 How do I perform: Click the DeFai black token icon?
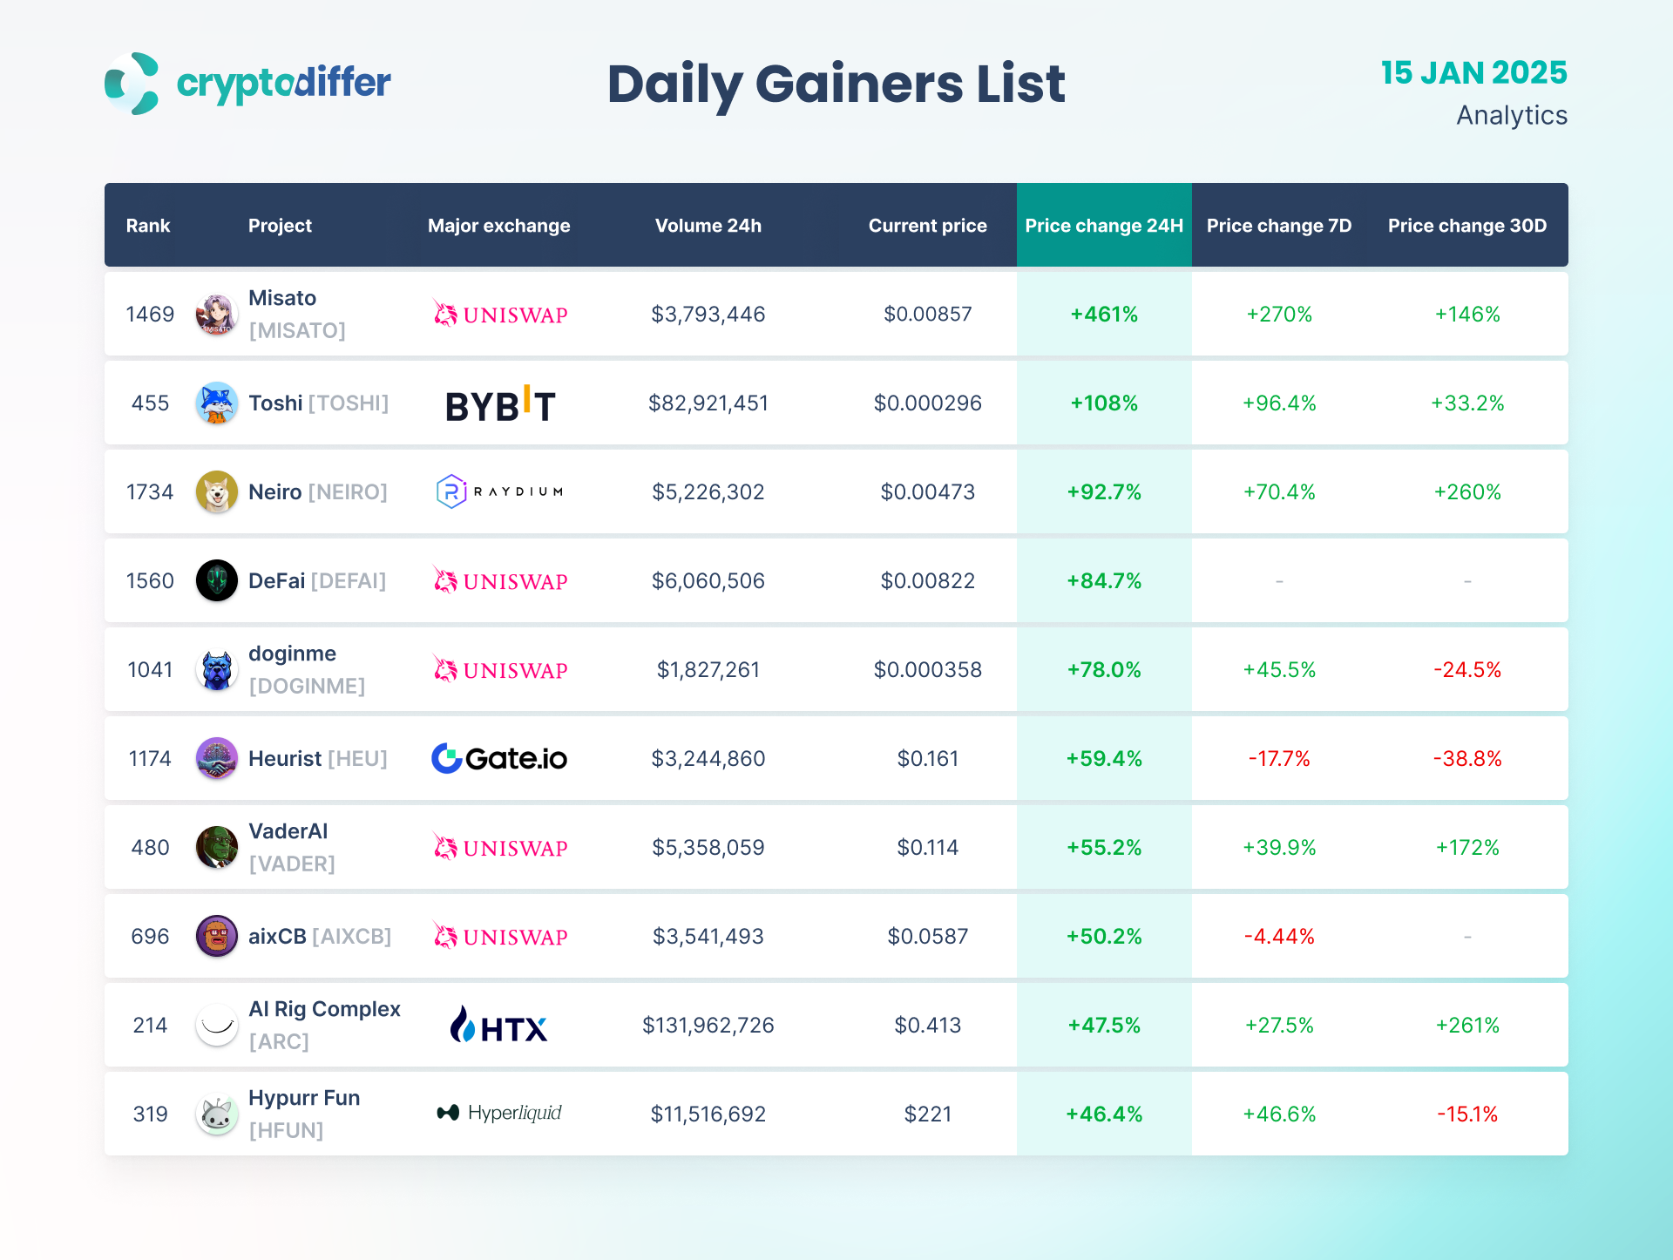[x=216, y=581]
